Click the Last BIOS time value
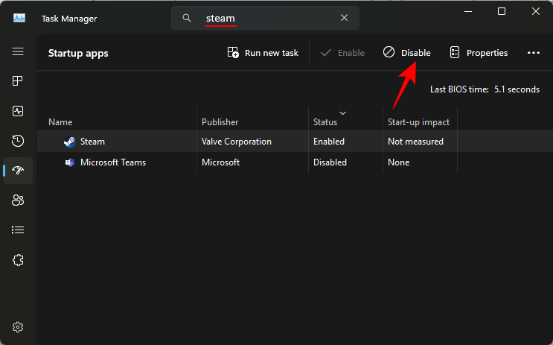This screenshot has height=345, width=553. (517, 89)
